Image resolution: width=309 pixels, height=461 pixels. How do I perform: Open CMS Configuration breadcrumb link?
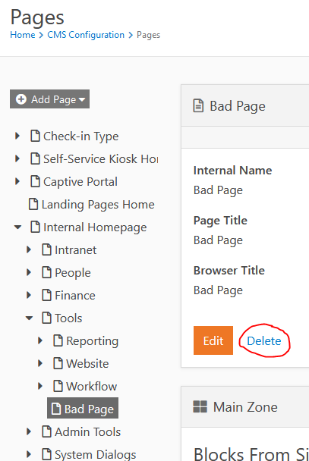[x=86, y=35]
